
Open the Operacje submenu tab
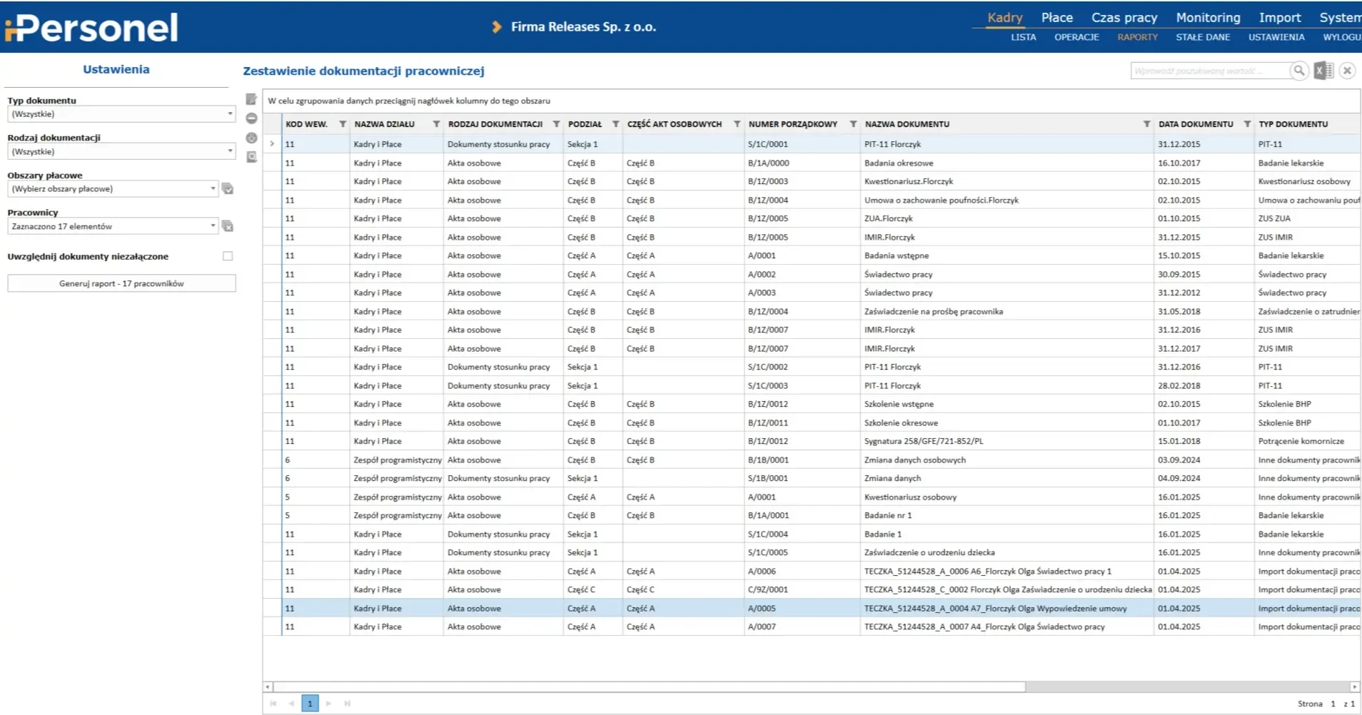(1076, 37)
